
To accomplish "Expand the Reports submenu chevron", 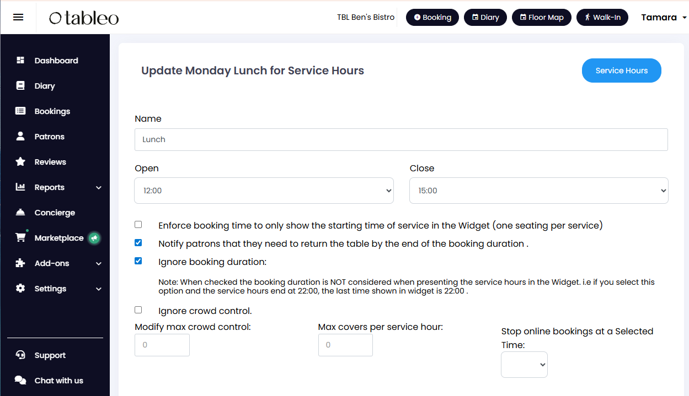I will pos(99,188).
